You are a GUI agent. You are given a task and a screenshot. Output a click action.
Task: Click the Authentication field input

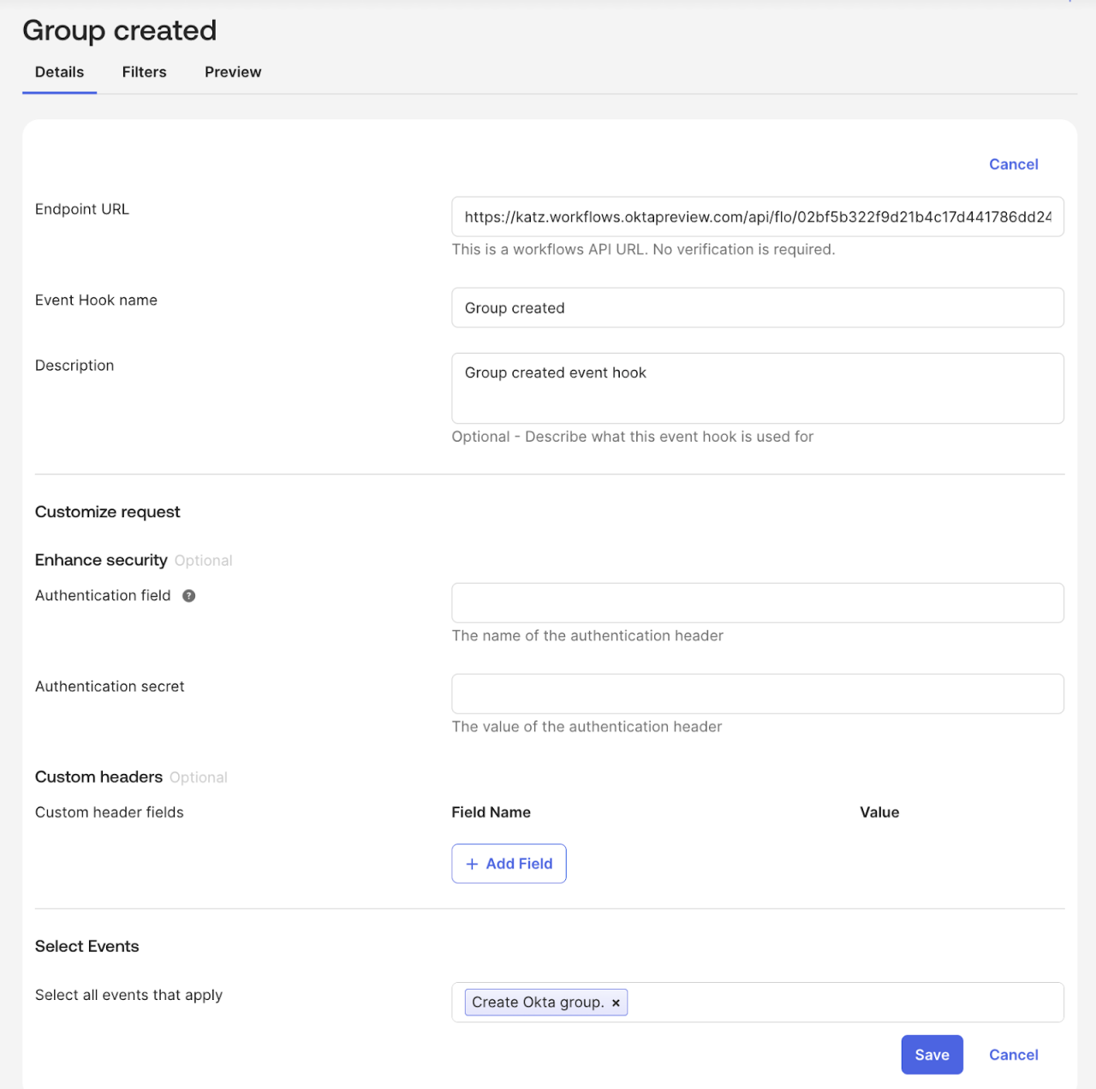click(757, 603)
